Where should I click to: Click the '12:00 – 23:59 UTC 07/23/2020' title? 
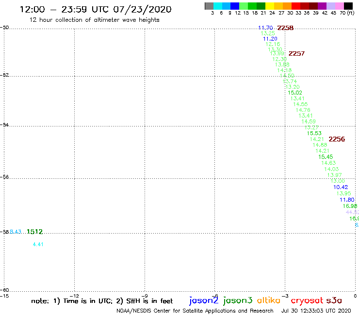point(96,9)
